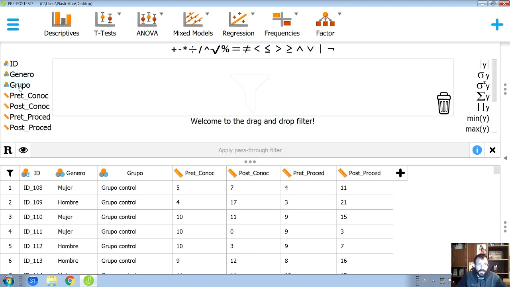Screen dimensions: 510x287
Task: Open the JASP icon on the taskbar
Action: click(88, 281)
